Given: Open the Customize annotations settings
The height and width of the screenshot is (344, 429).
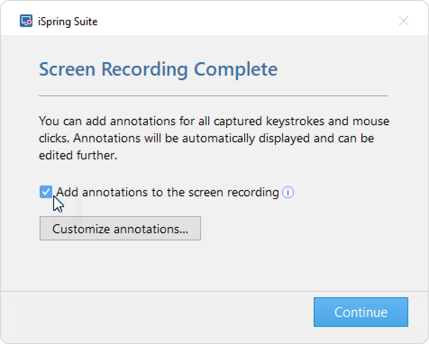Looking at the screenshot, I should pyautogui.click(x=120, y=228).
